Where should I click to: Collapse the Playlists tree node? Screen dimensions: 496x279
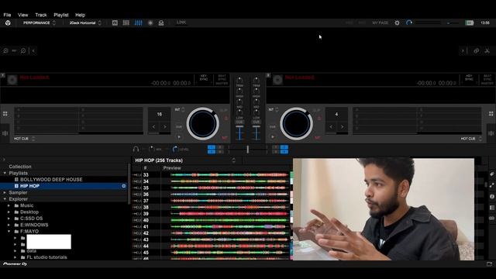[x=5, y=173]
